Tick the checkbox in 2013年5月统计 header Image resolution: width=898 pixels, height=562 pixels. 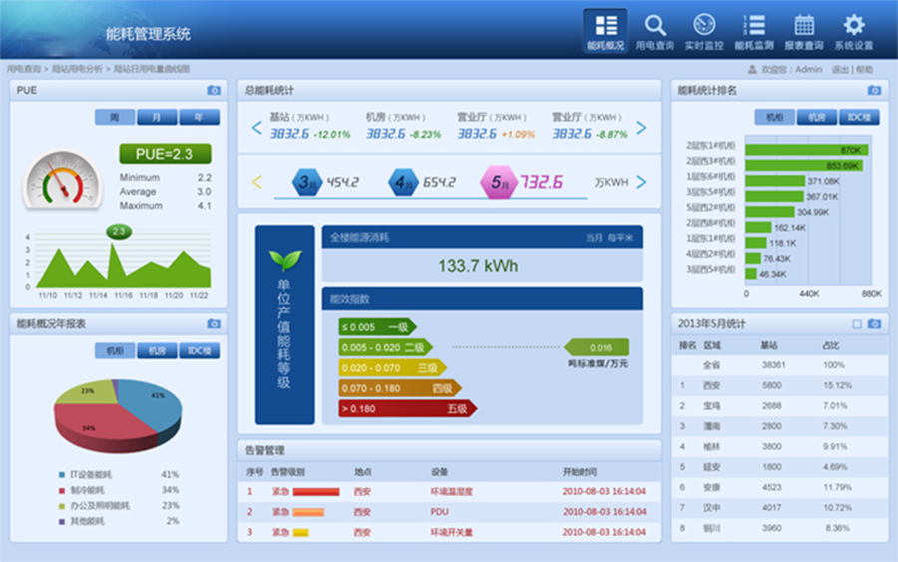[x=857, y=324]
